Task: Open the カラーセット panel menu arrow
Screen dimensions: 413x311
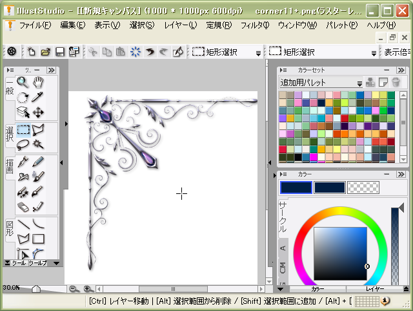Action: click(283, 70)
